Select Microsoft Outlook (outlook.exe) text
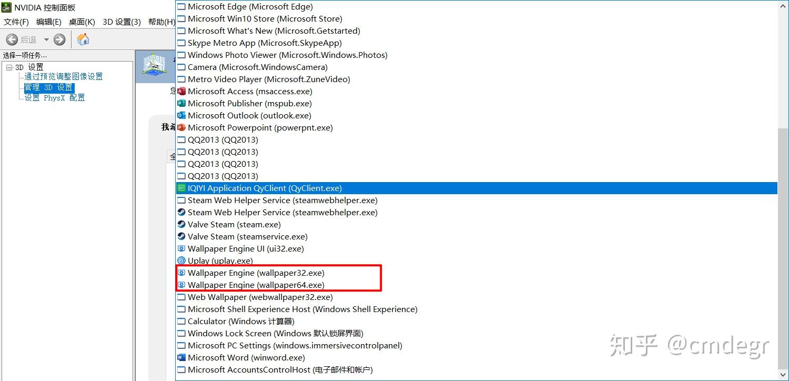 249,116
